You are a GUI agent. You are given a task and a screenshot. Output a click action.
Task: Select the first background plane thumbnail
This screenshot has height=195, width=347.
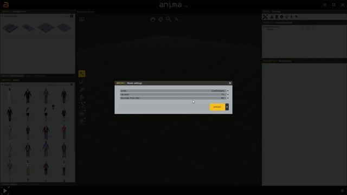point(10,28)
